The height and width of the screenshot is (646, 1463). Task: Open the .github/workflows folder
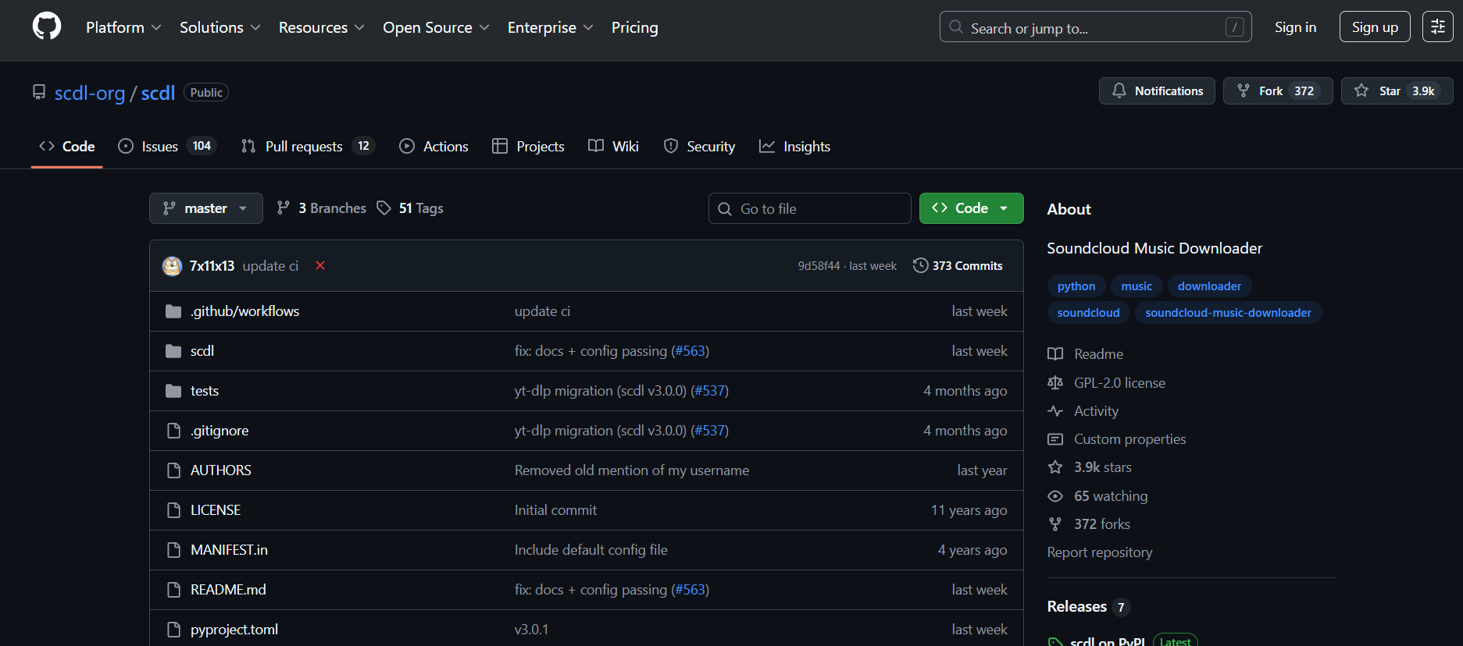click(x=244, y=311)
